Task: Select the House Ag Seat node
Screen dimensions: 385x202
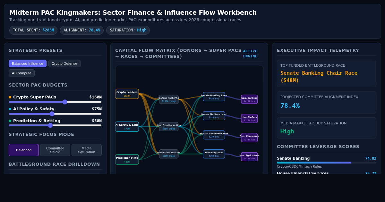Action: [x=214, y=154]
